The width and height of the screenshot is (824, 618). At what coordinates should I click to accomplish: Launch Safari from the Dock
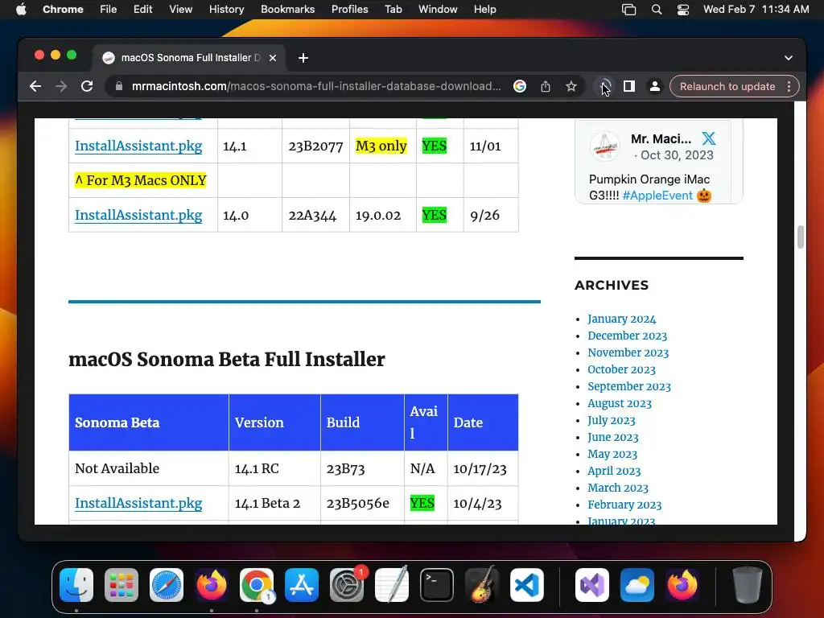[x=167, y=585]
